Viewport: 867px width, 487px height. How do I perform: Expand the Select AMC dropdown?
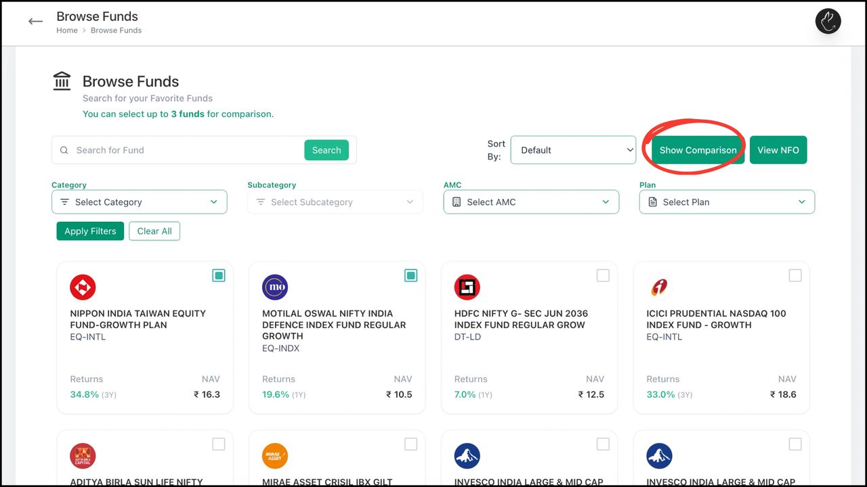tap(531, 202)
